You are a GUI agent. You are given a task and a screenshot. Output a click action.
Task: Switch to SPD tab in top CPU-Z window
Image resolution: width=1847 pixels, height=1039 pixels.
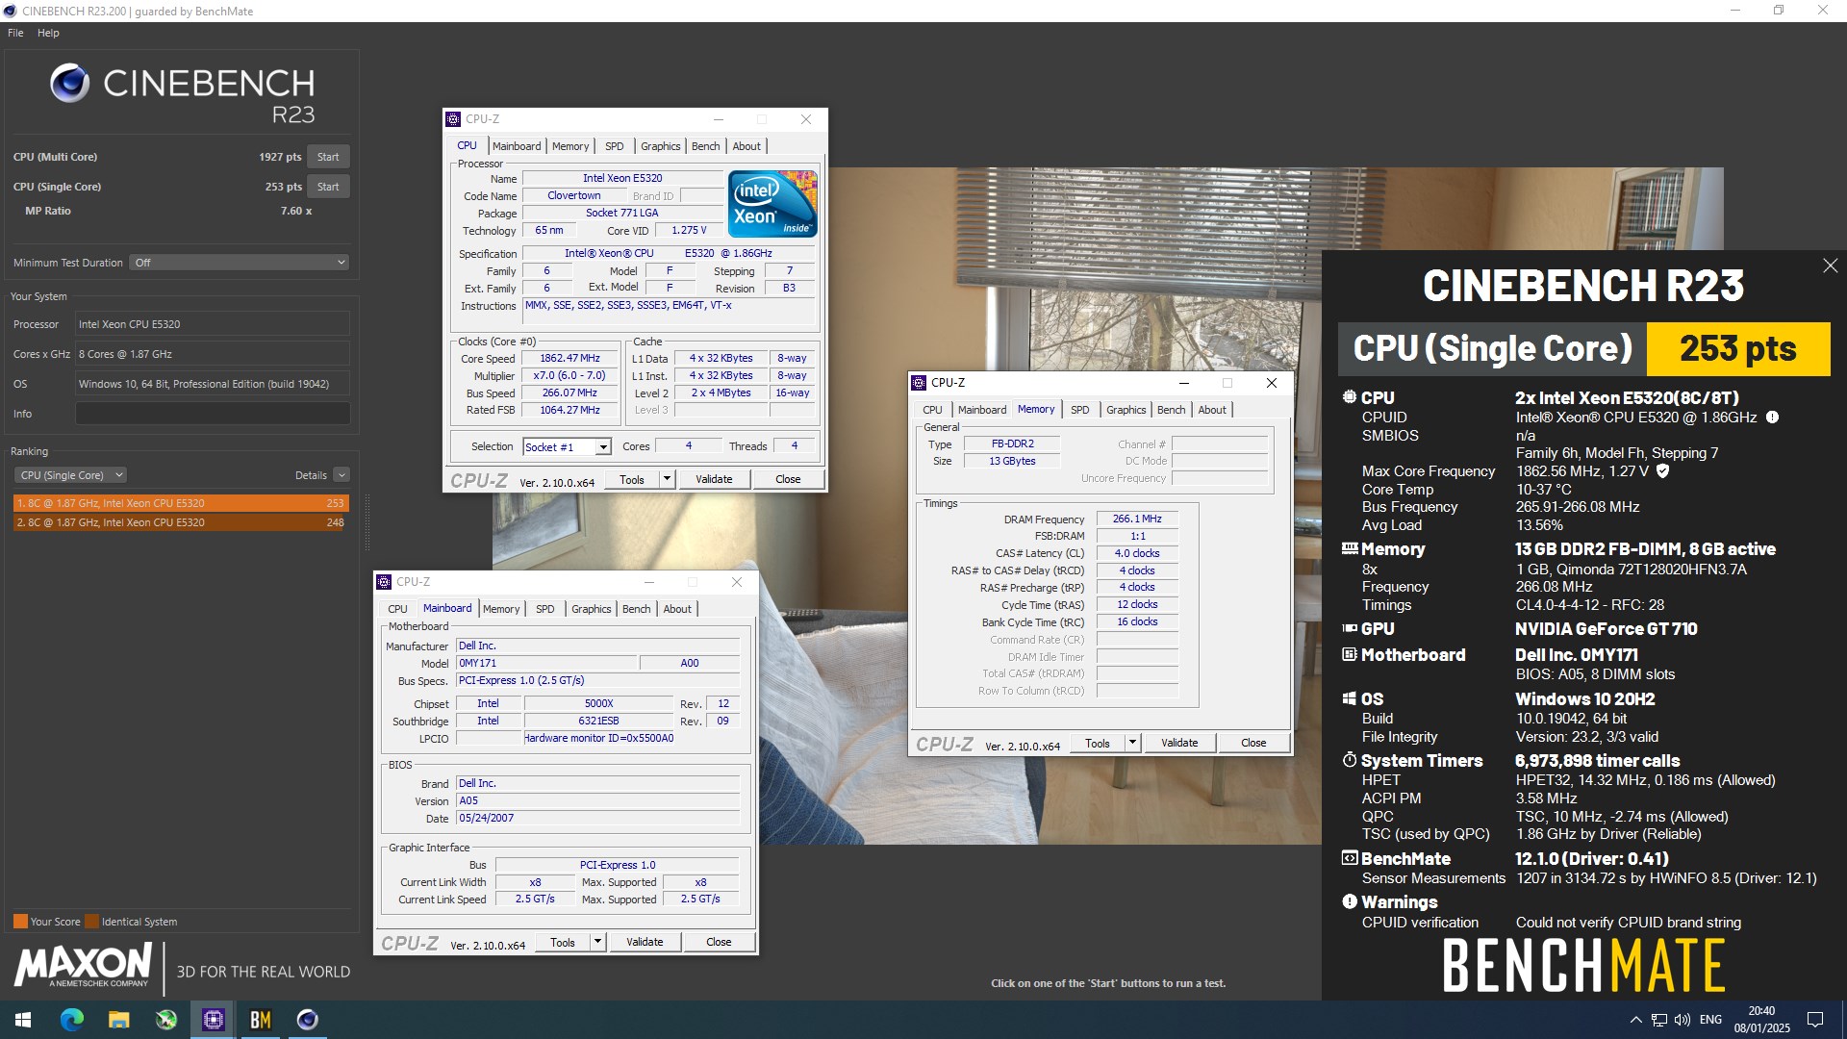tap(615, 146)
